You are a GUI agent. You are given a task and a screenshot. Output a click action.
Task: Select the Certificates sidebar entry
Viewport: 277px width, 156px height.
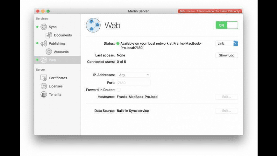57,78
